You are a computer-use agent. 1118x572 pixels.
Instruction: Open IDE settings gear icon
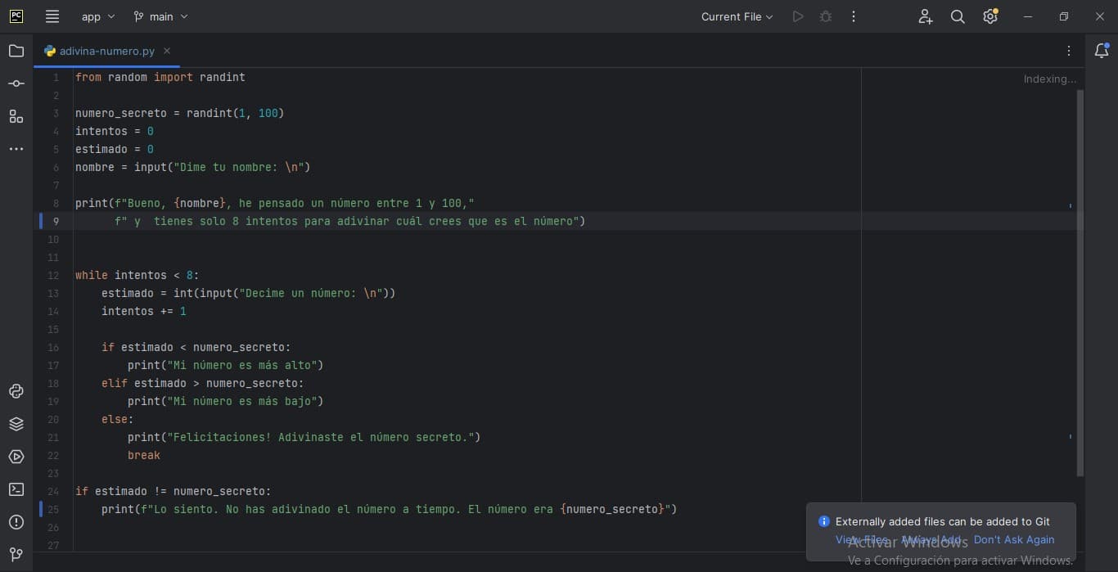coord(990,16)
